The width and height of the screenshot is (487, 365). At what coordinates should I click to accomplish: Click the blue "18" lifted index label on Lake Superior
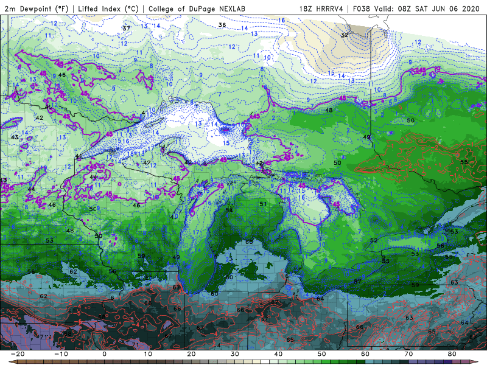(x=130, y=154)
